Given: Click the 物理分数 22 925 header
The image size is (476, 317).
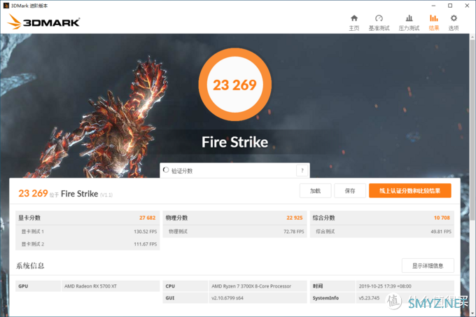Looking at the screenshot, I should click(234, 218).
